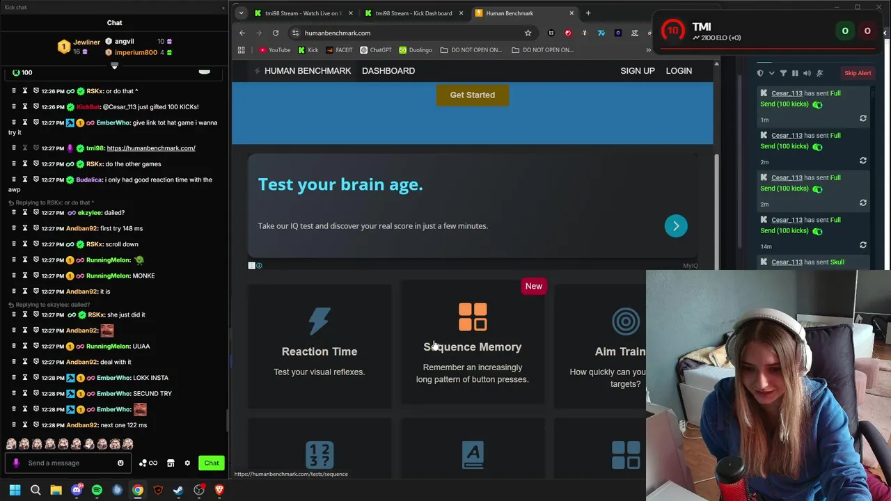This screenshot has height=501, width=891.
Task: Open the Reaction Time lightning icon
Action: pyautogui.click(x=320, y=321)
